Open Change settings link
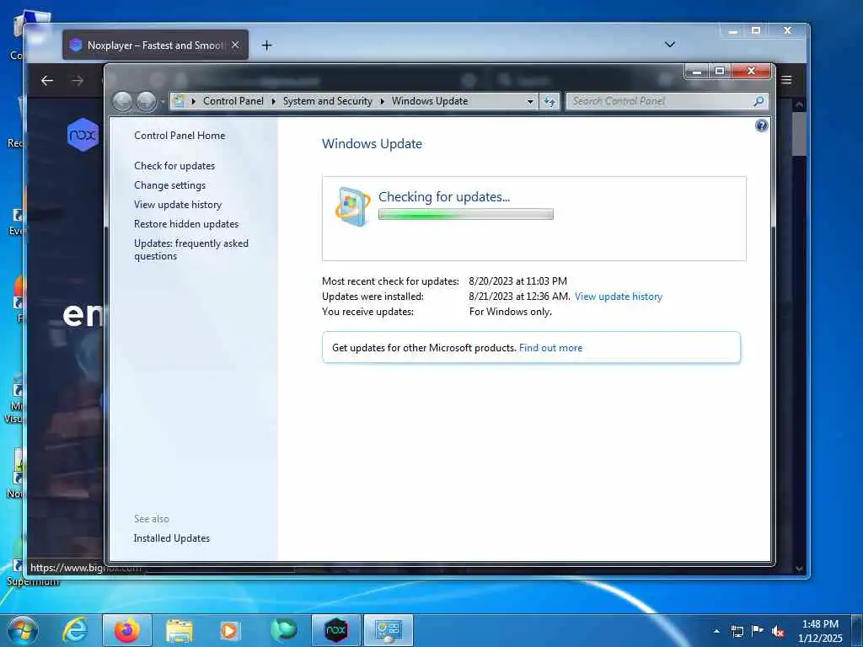Image resolution: width=863 pixels, height=647 pixels. pyautogui.click(x=169, y=184)
